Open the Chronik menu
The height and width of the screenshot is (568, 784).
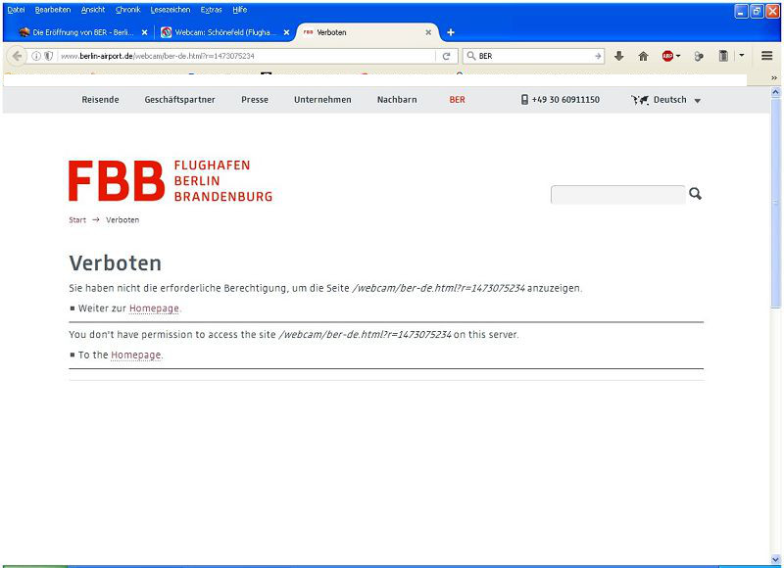tap(127, 9)
